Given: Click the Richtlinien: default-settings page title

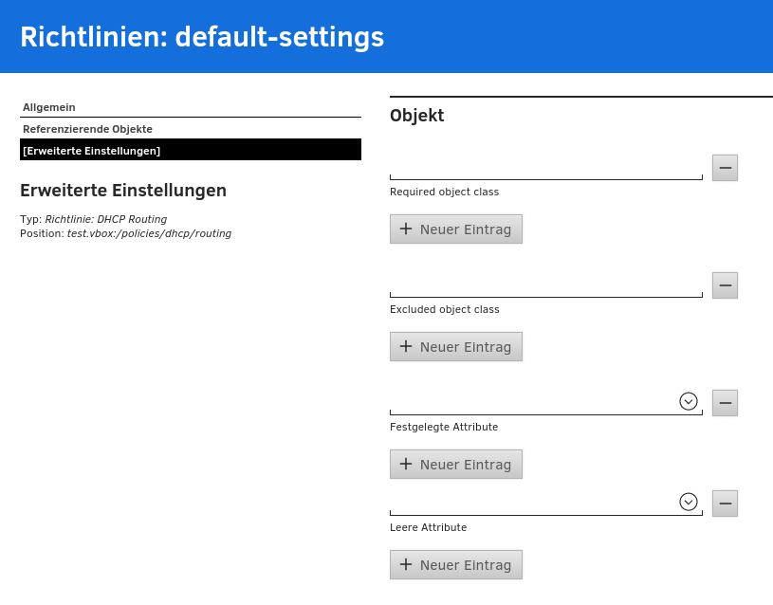Looking at the screenshot, I should 202,37.
